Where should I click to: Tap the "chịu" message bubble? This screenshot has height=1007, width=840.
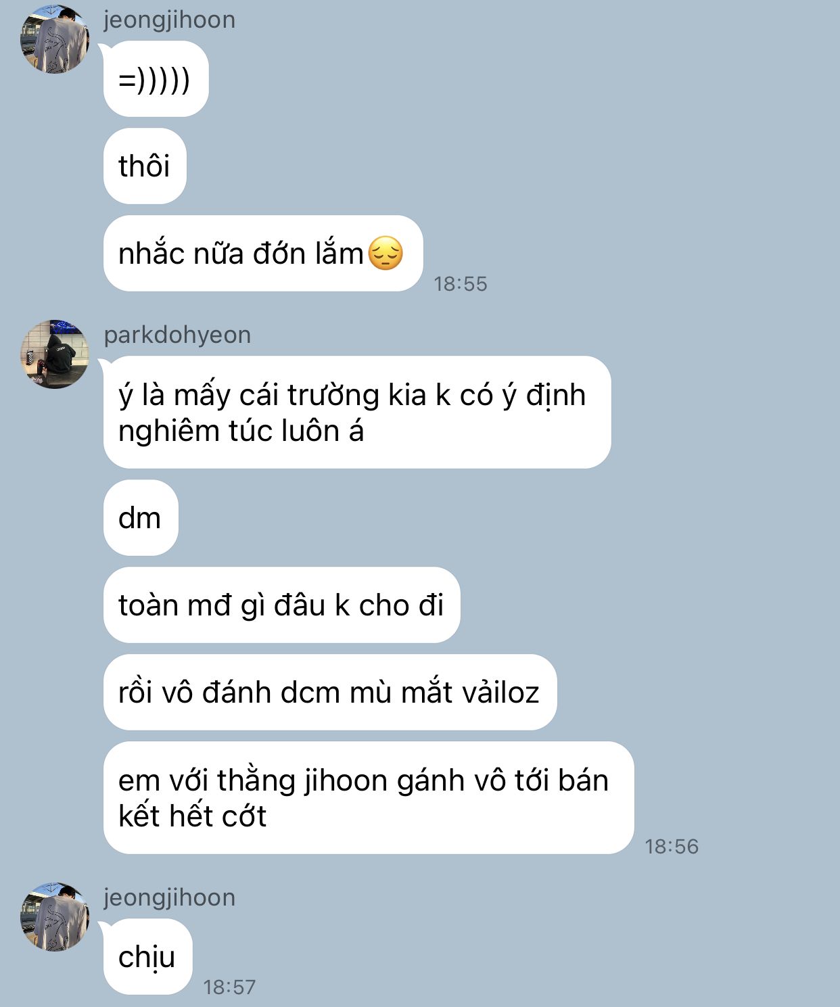(x=147, y=957)
